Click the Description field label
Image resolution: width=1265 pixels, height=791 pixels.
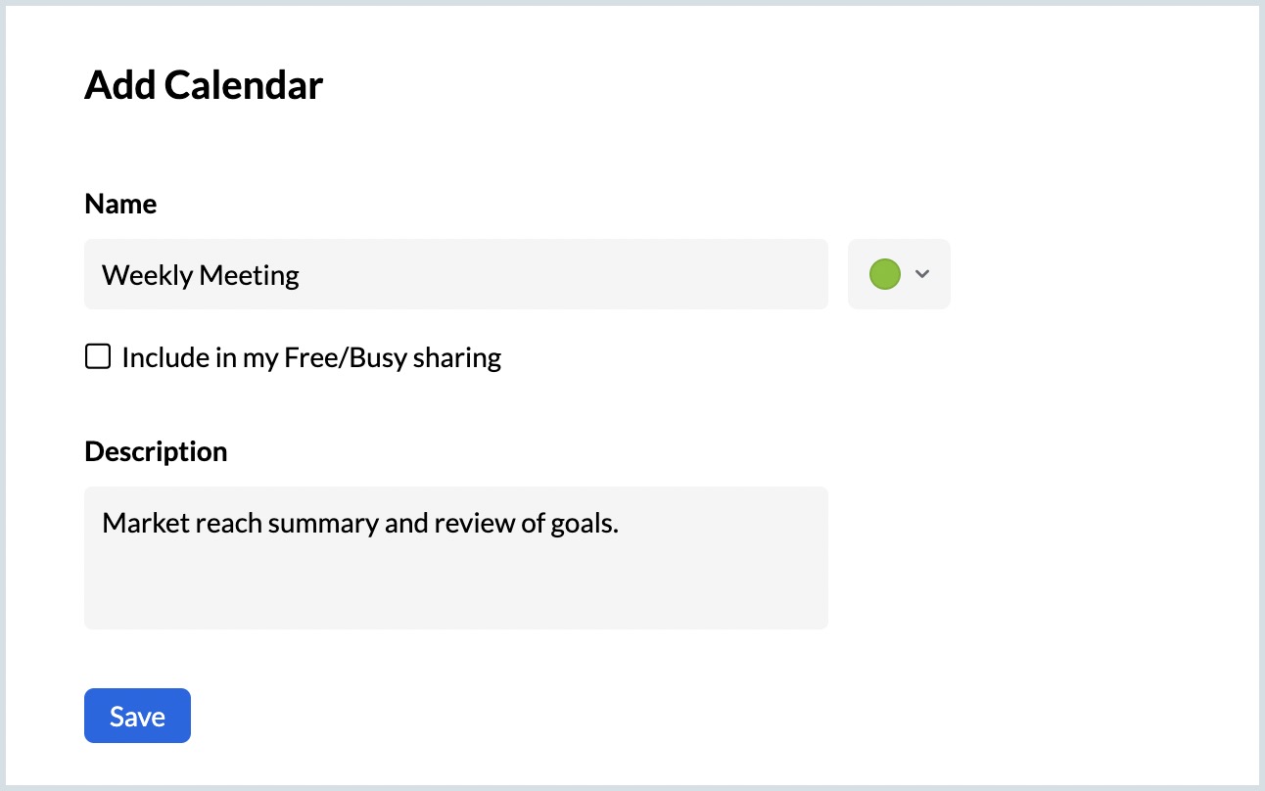[x=156, y=451]
